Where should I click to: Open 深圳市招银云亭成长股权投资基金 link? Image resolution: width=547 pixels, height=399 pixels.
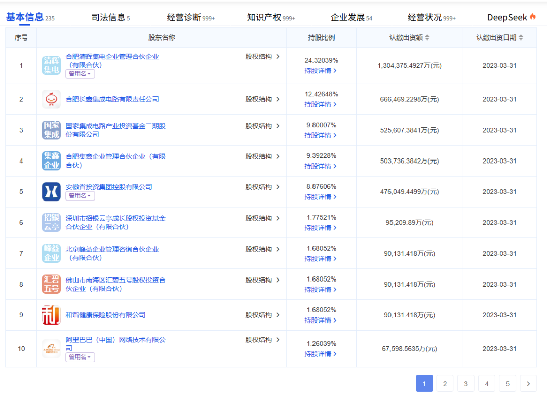[115, 222]
